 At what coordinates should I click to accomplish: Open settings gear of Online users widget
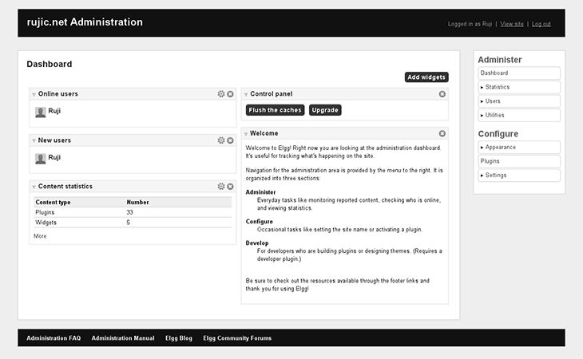click(x=221, y=94)
